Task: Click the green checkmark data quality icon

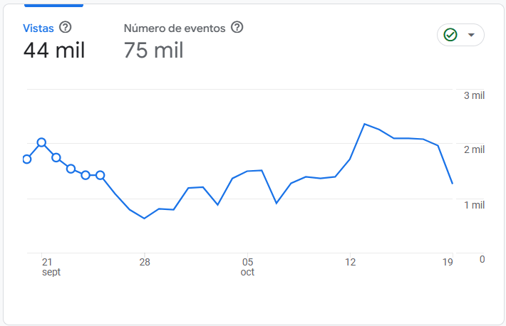Action: click(x=450, y=35)
